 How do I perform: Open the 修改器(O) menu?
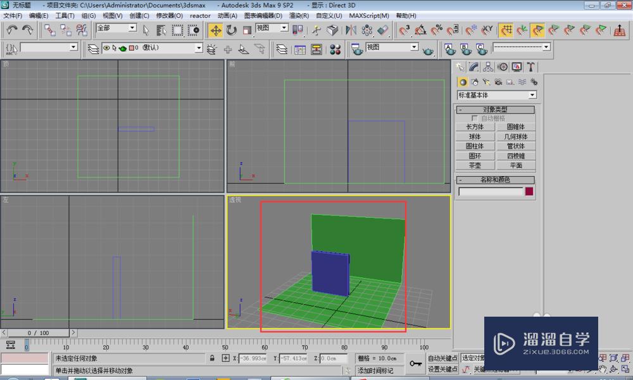coord(169,16)
